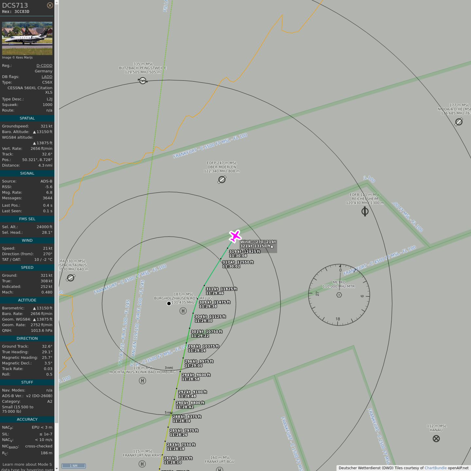Click the Burgholzhausen heliport H icon

[183, 311]
